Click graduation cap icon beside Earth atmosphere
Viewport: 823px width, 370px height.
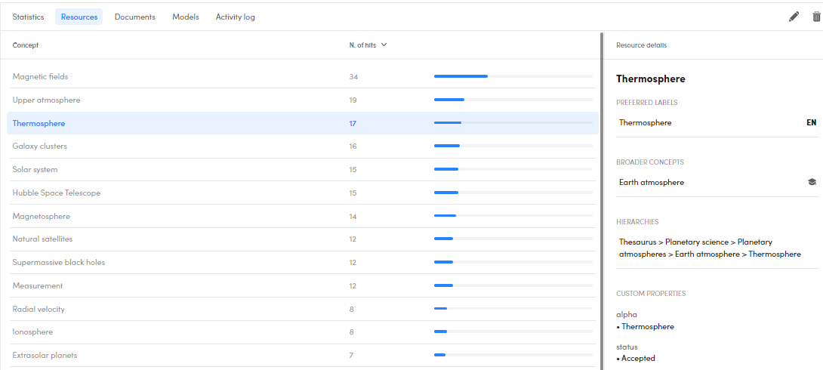(x=812, y=182)
